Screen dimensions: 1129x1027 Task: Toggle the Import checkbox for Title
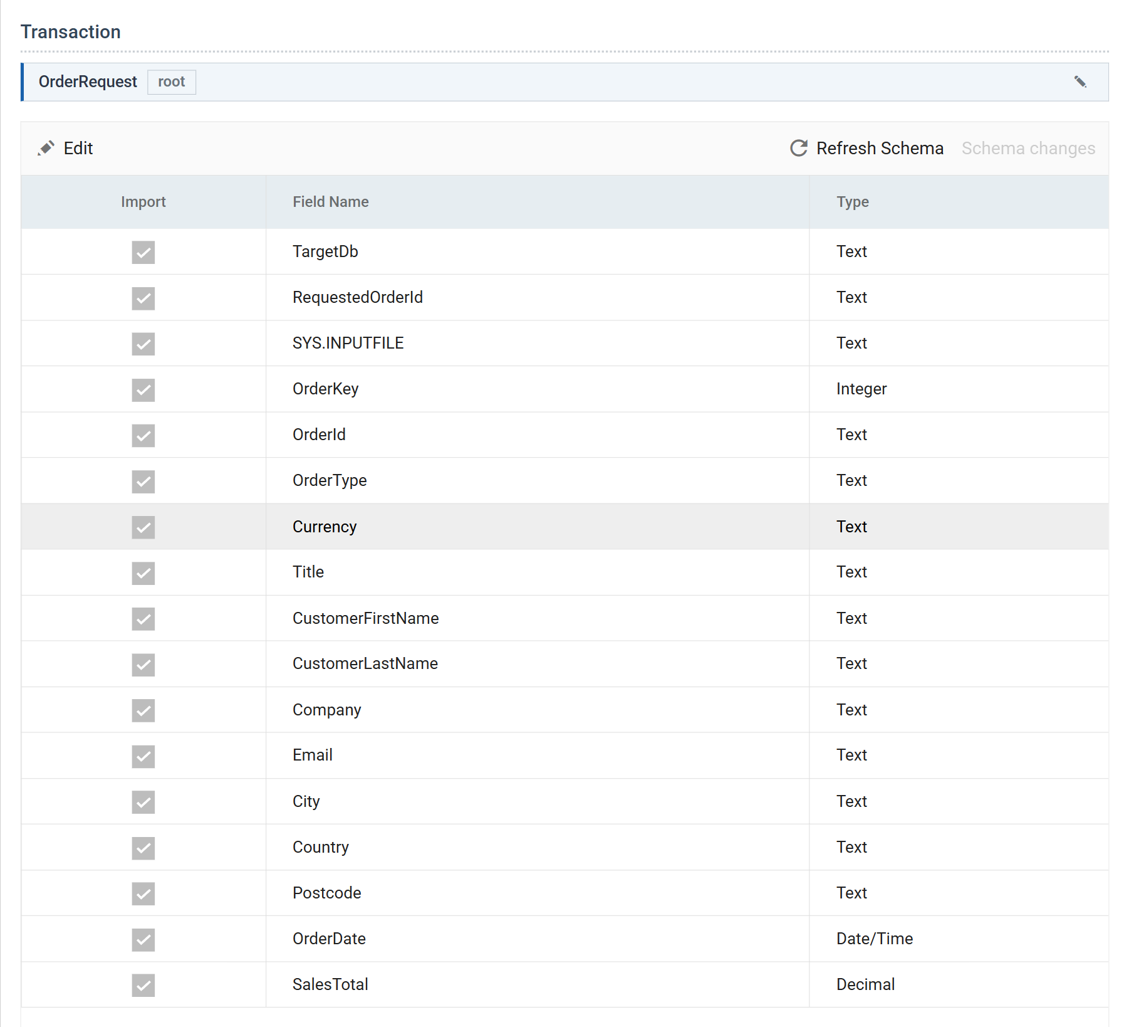coord(143,572)
